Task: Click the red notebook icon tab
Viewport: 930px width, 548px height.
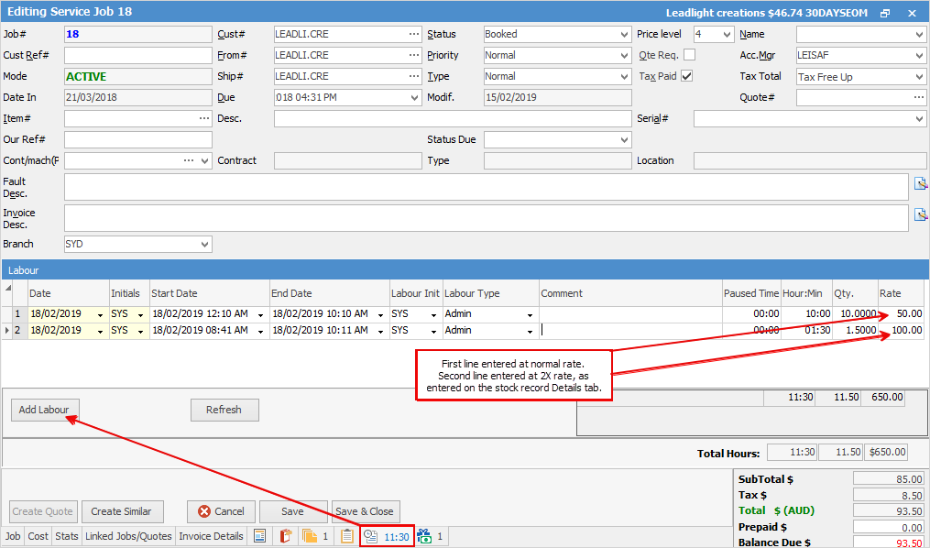Action: click(285, 537)
